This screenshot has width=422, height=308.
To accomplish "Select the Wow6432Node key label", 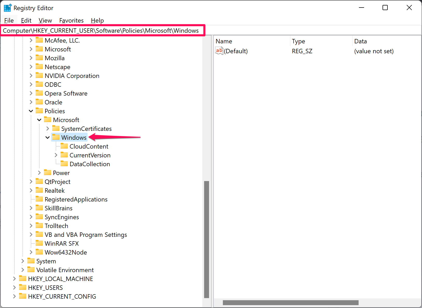I will 66,252.
